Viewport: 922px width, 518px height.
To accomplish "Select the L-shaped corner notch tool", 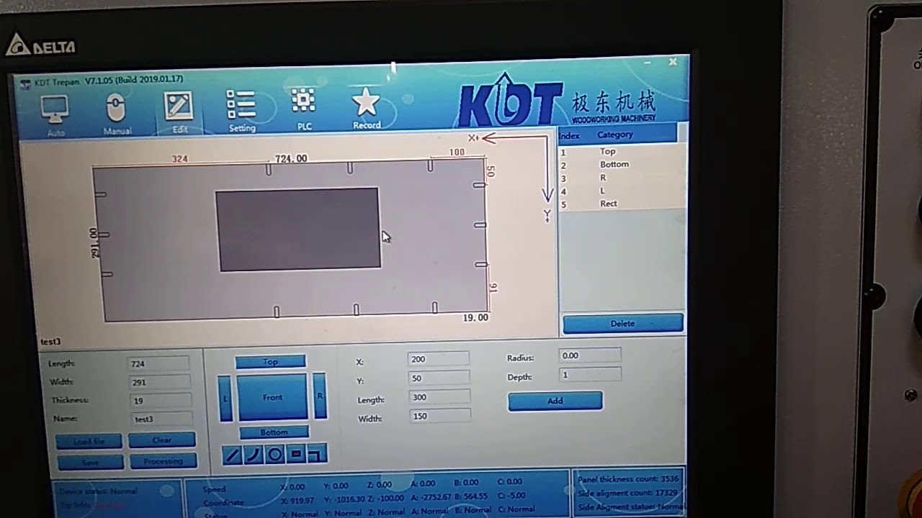I will point(317,454).
